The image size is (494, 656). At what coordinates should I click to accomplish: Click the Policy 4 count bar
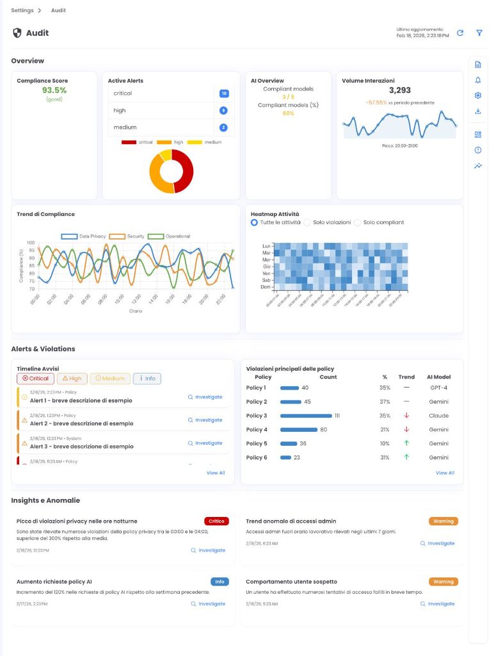299,430
